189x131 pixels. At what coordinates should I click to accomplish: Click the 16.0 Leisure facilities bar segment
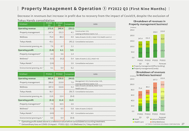click(x=155, y=102)
